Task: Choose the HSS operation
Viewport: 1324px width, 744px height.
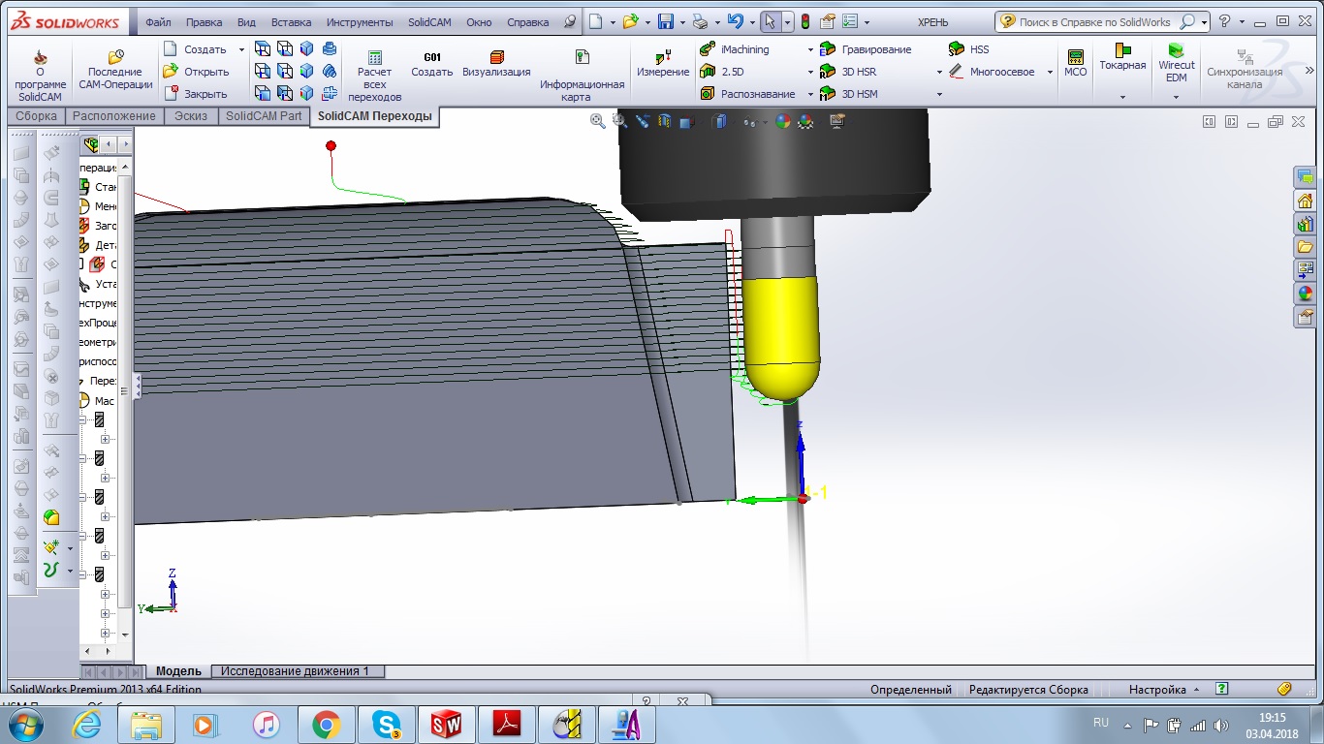Action: coord(968,49)
